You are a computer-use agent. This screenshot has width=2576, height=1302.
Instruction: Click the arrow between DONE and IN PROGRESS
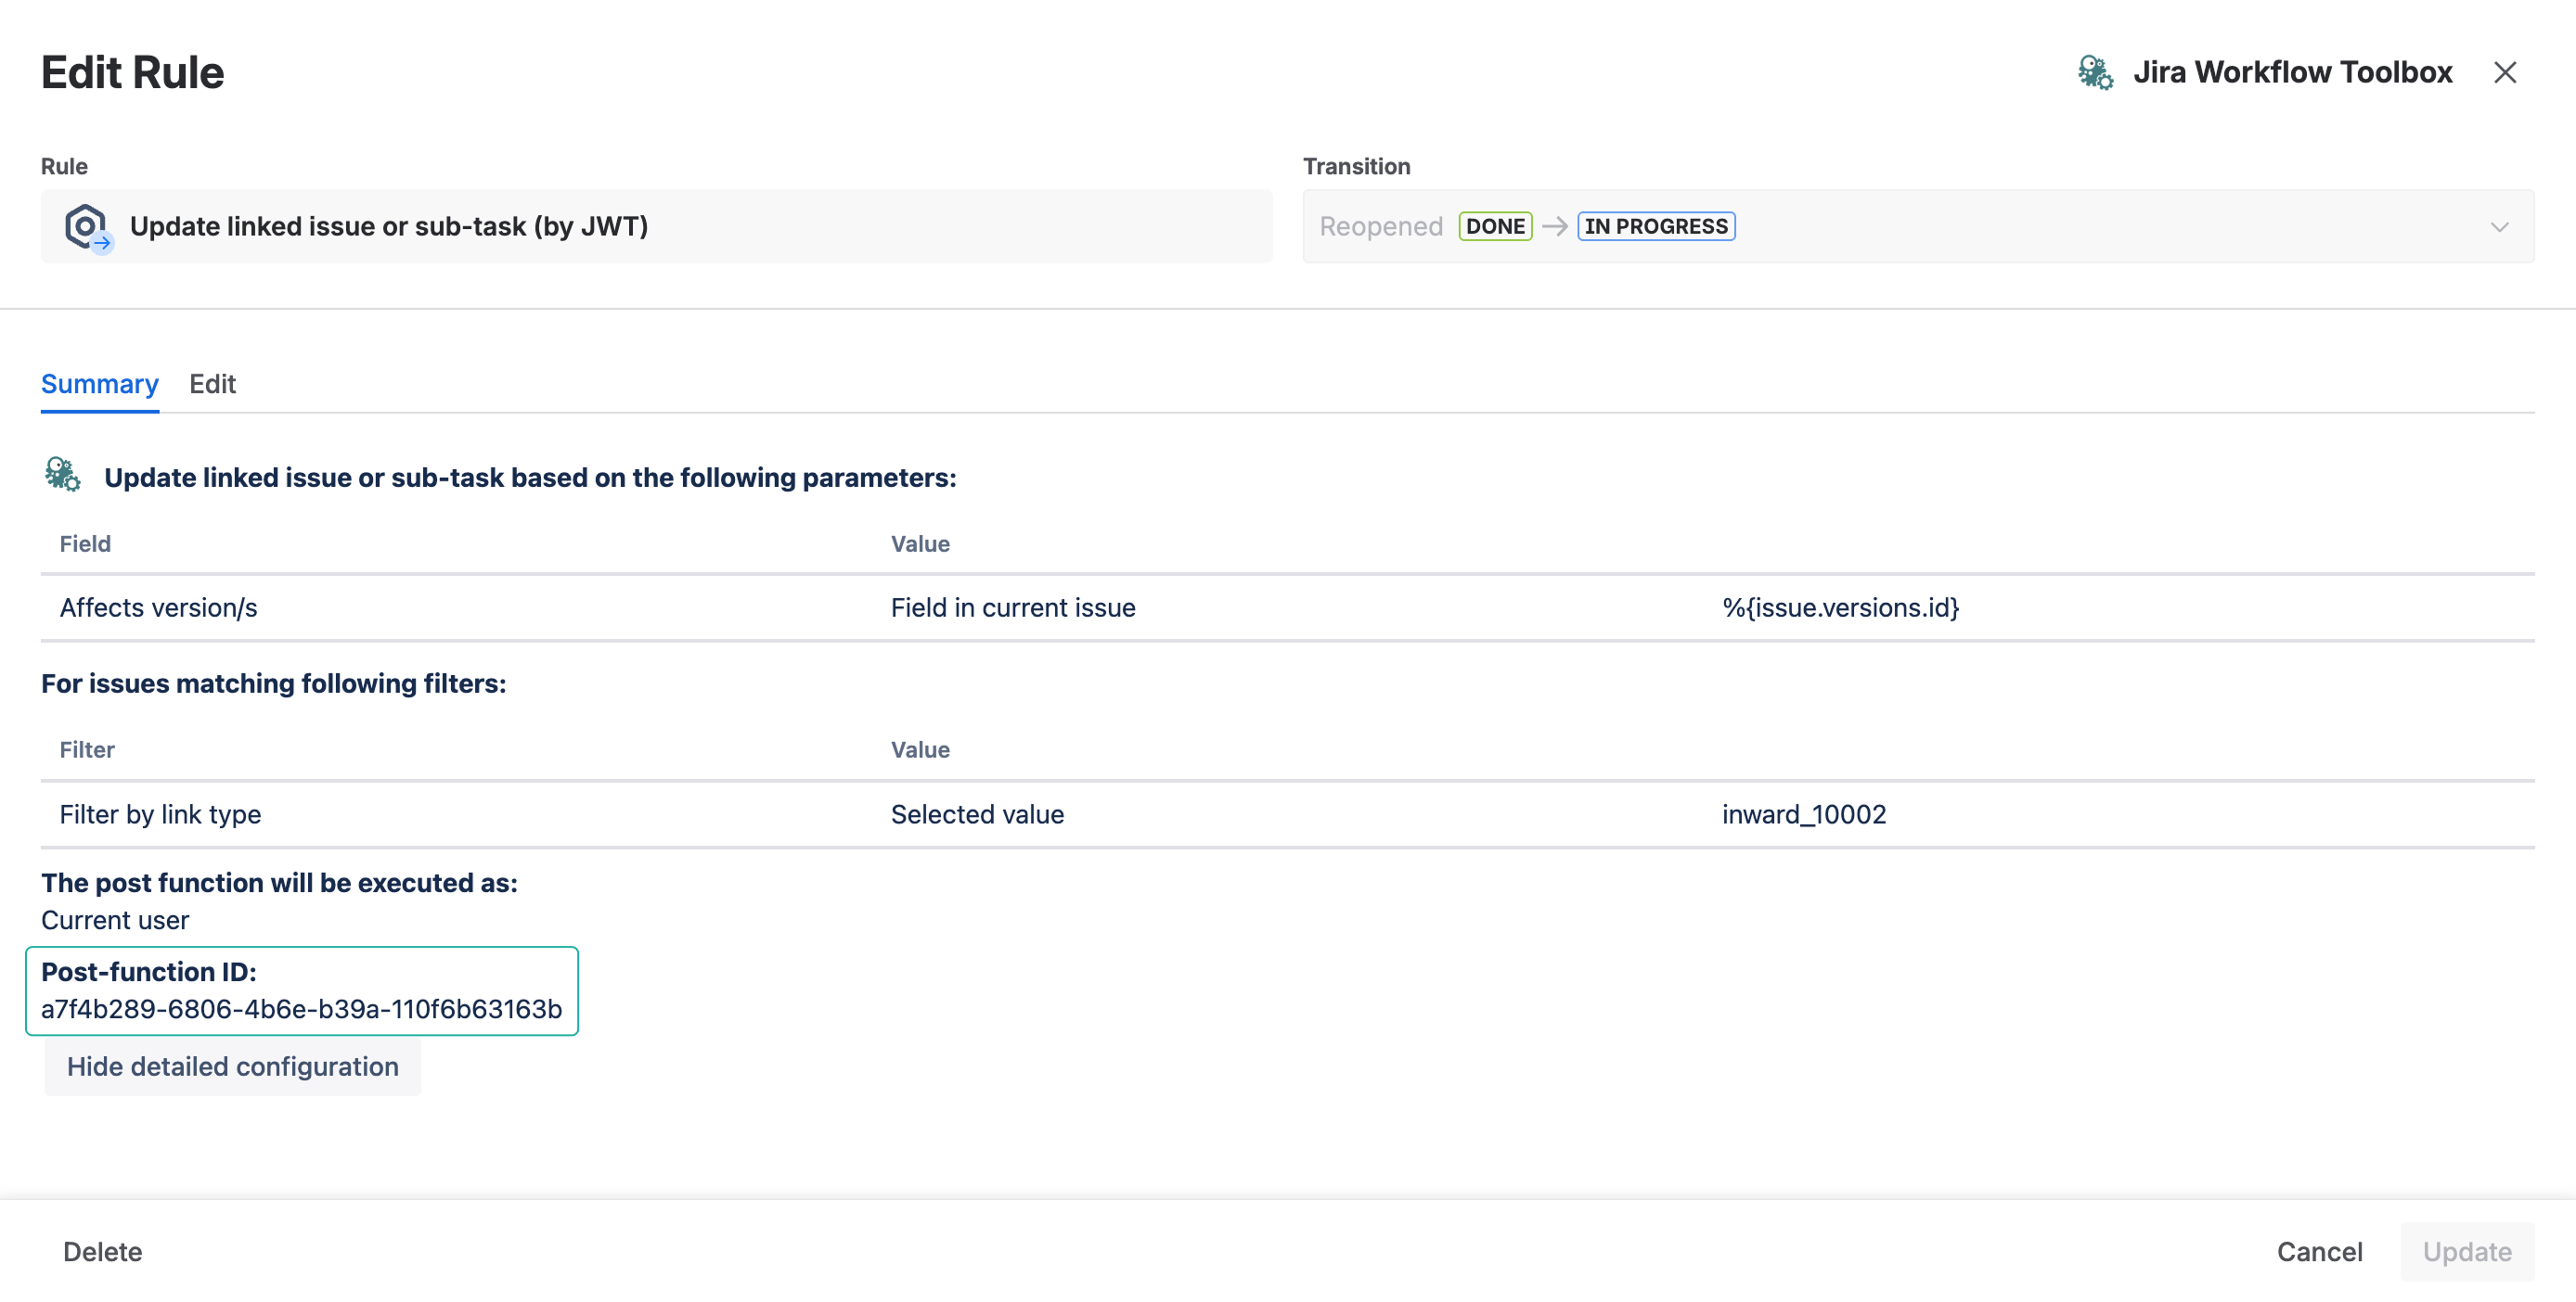pos(1554,227)
